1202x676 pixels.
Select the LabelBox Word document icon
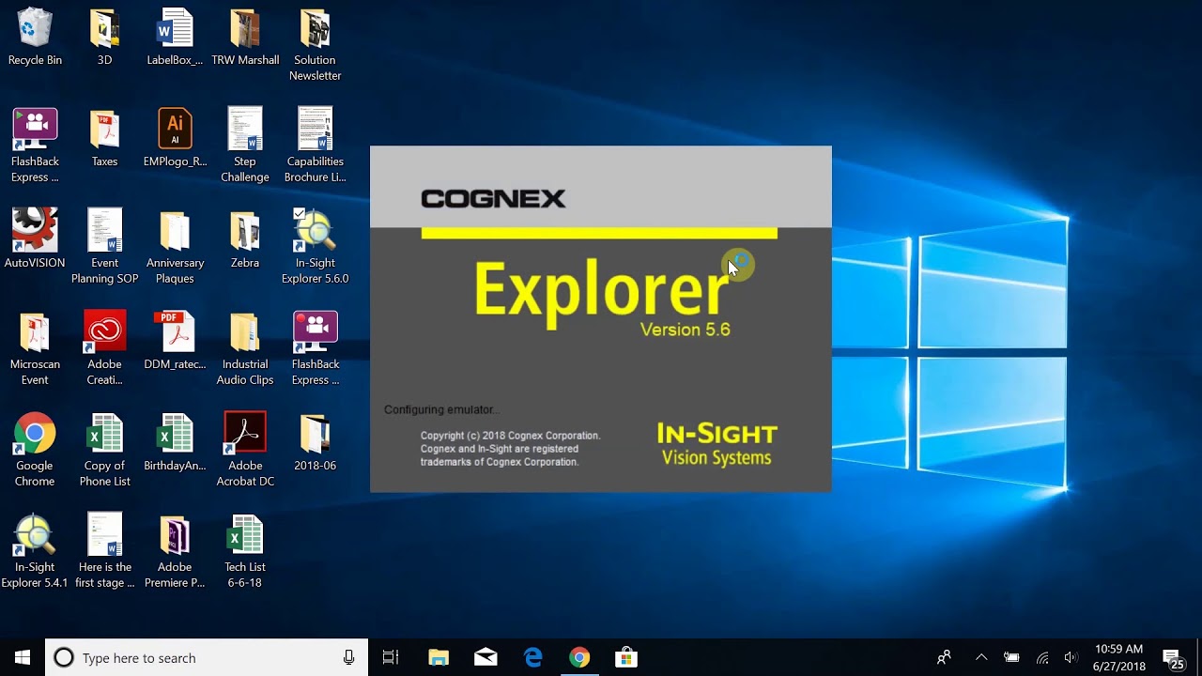(x=175, y=28)
